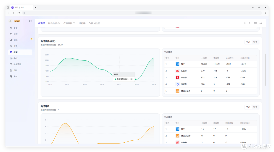Viewport: 274px width, 152px height.
Task: Open the 创作 creation icon in sidebar
Action: click(x=11, y=40)
